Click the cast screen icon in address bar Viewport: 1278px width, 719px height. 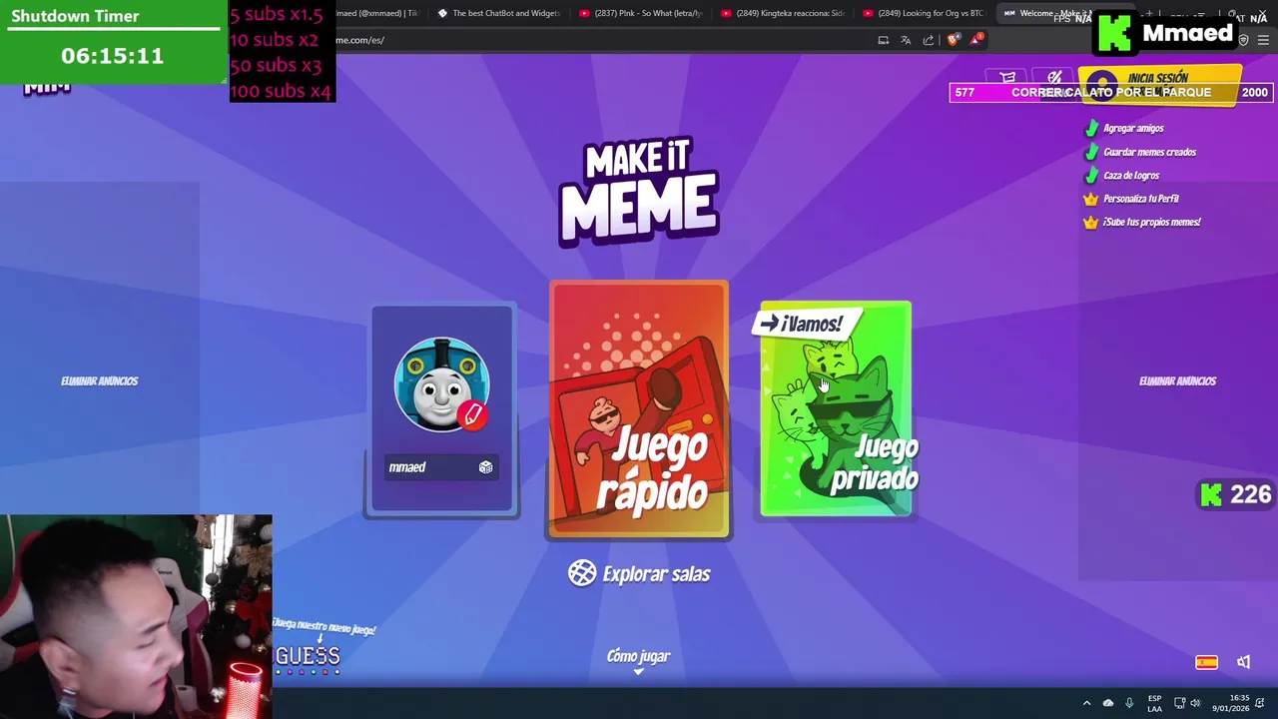883,40
